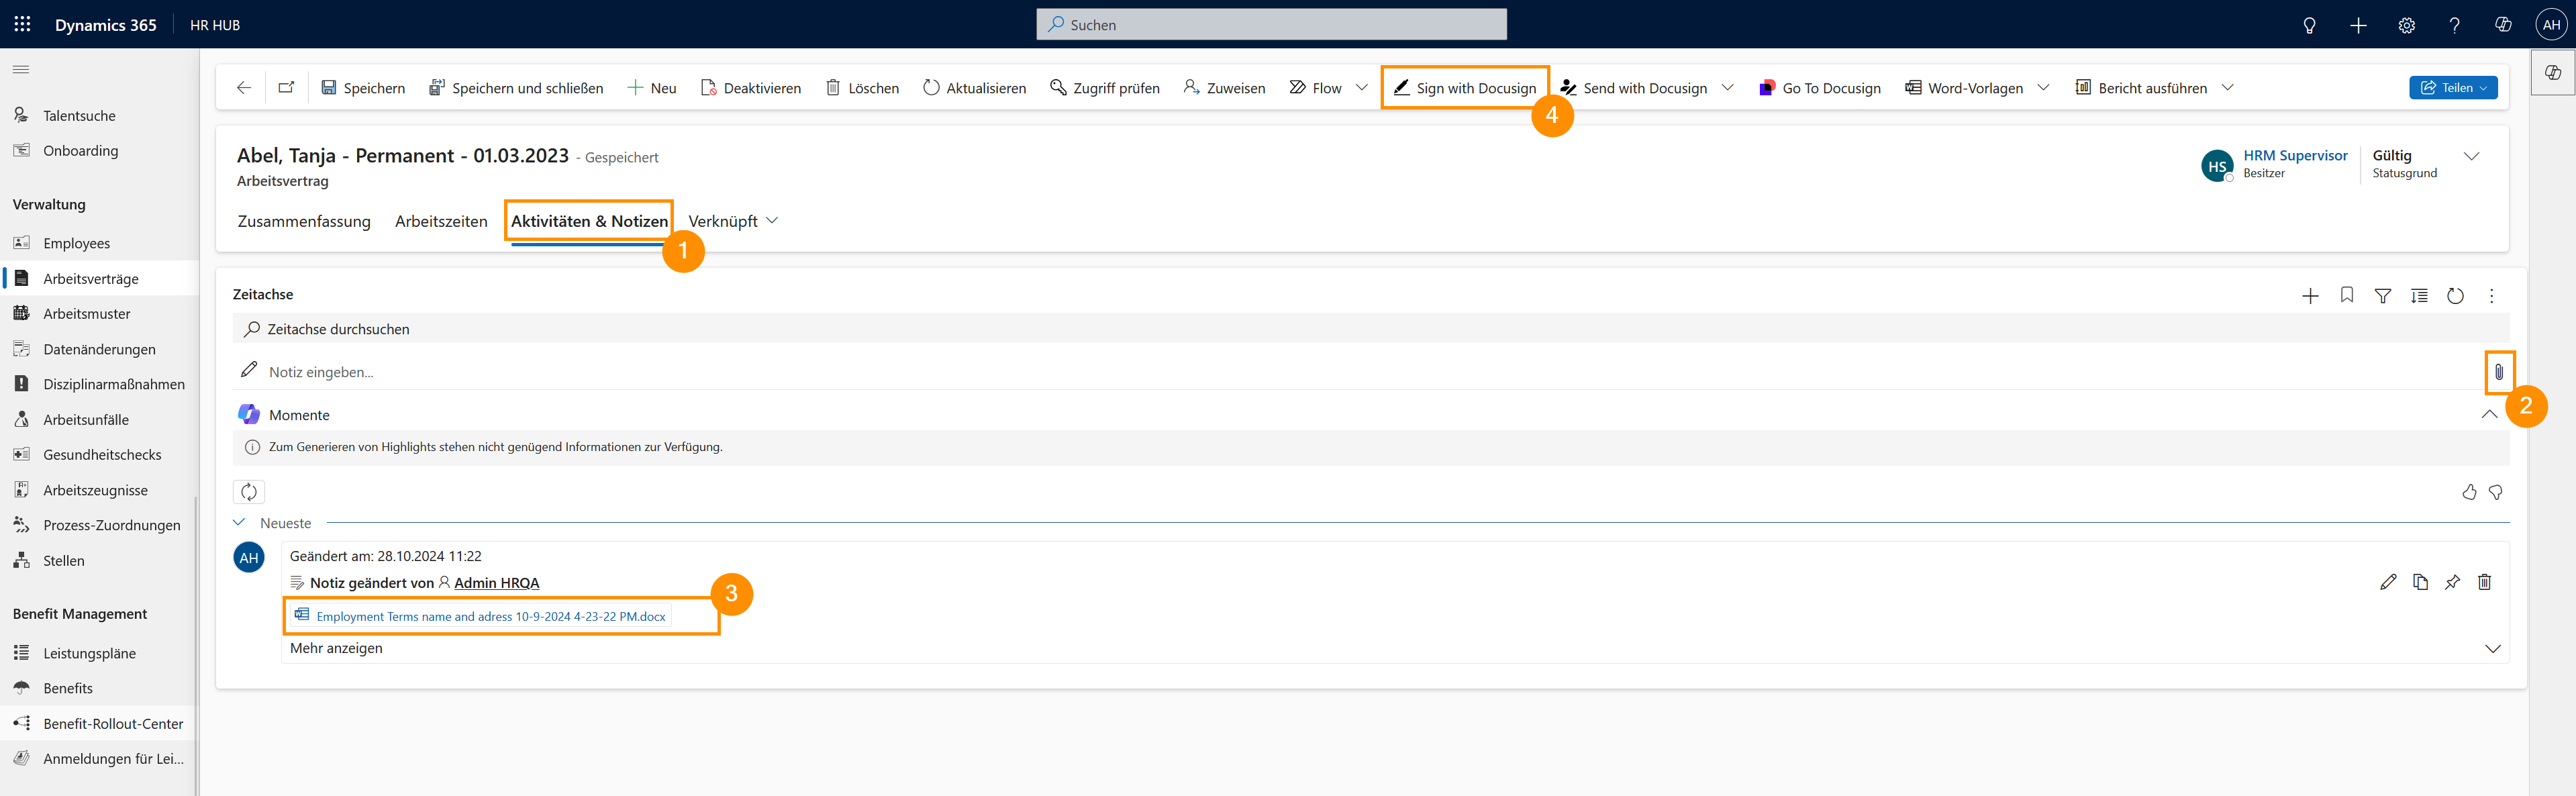This screenshot has width=2576, height=796.
Task: Delete the note with trash icon
Action: [x=2484, y=582]
